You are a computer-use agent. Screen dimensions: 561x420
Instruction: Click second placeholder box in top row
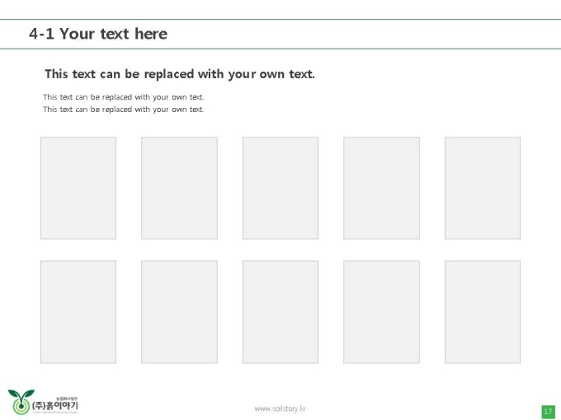179,188
